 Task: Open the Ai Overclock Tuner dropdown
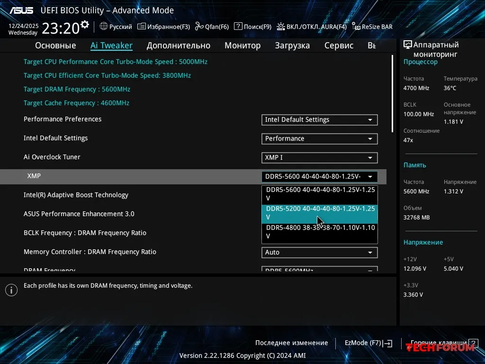319,158
